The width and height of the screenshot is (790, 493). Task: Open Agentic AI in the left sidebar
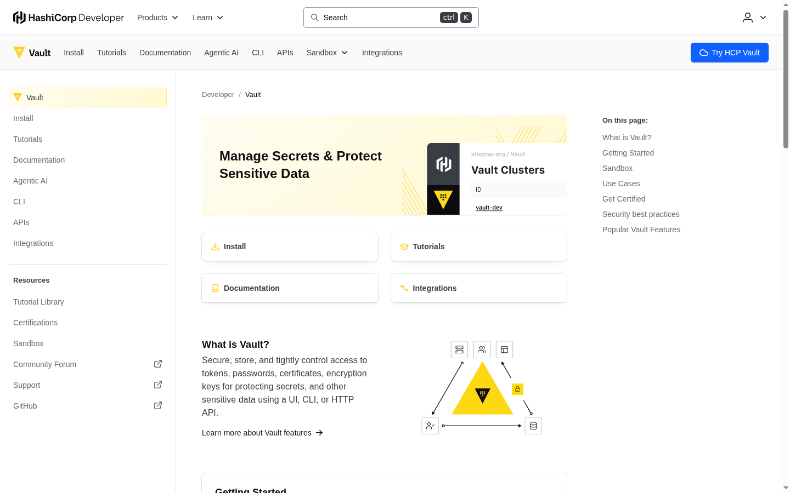88,181
